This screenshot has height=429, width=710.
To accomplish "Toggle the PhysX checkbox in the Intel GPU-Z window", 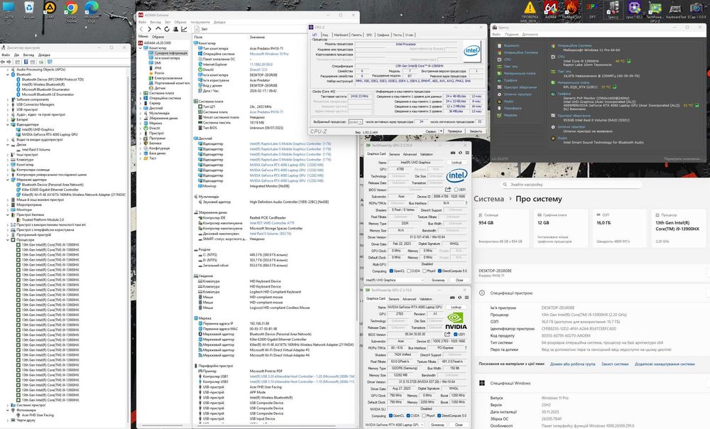I will [x=424, y=271].
